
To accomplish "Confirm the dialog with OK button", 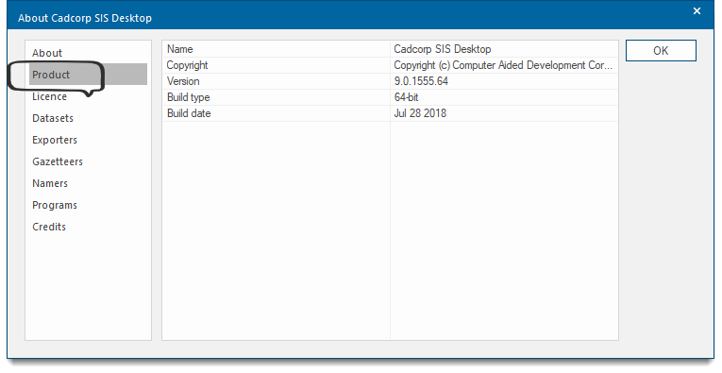I will click(x=661, y=51).
